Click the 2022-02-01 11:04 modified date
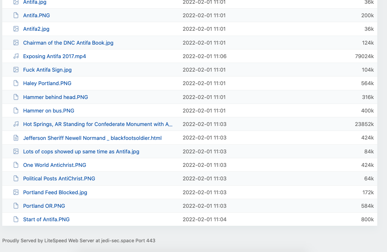The width and height of the screenshot is (387, 252). point(205,219)
